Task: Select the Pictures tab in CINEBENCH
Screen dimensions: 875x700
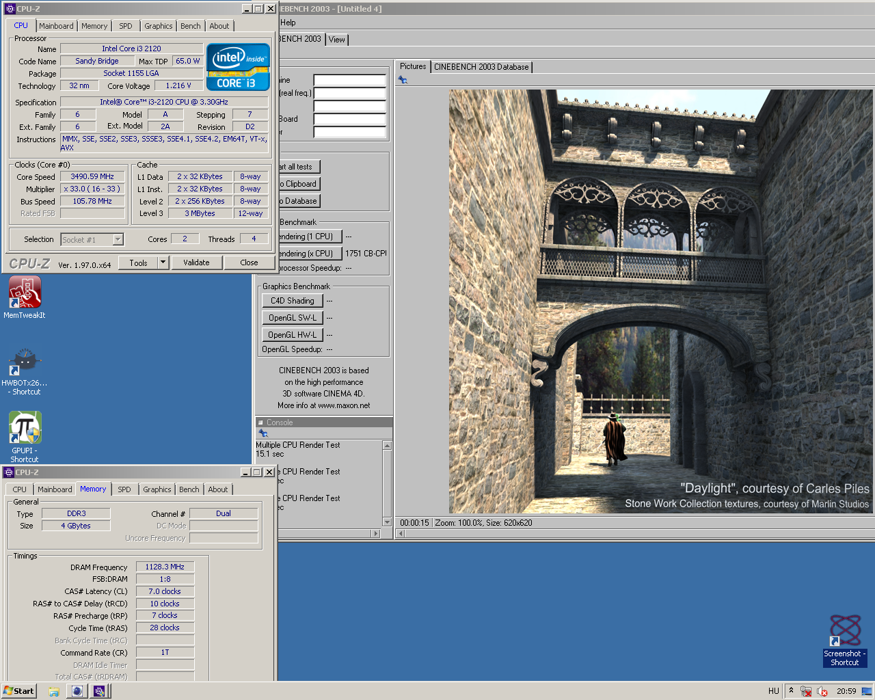Action: [413, 66]
